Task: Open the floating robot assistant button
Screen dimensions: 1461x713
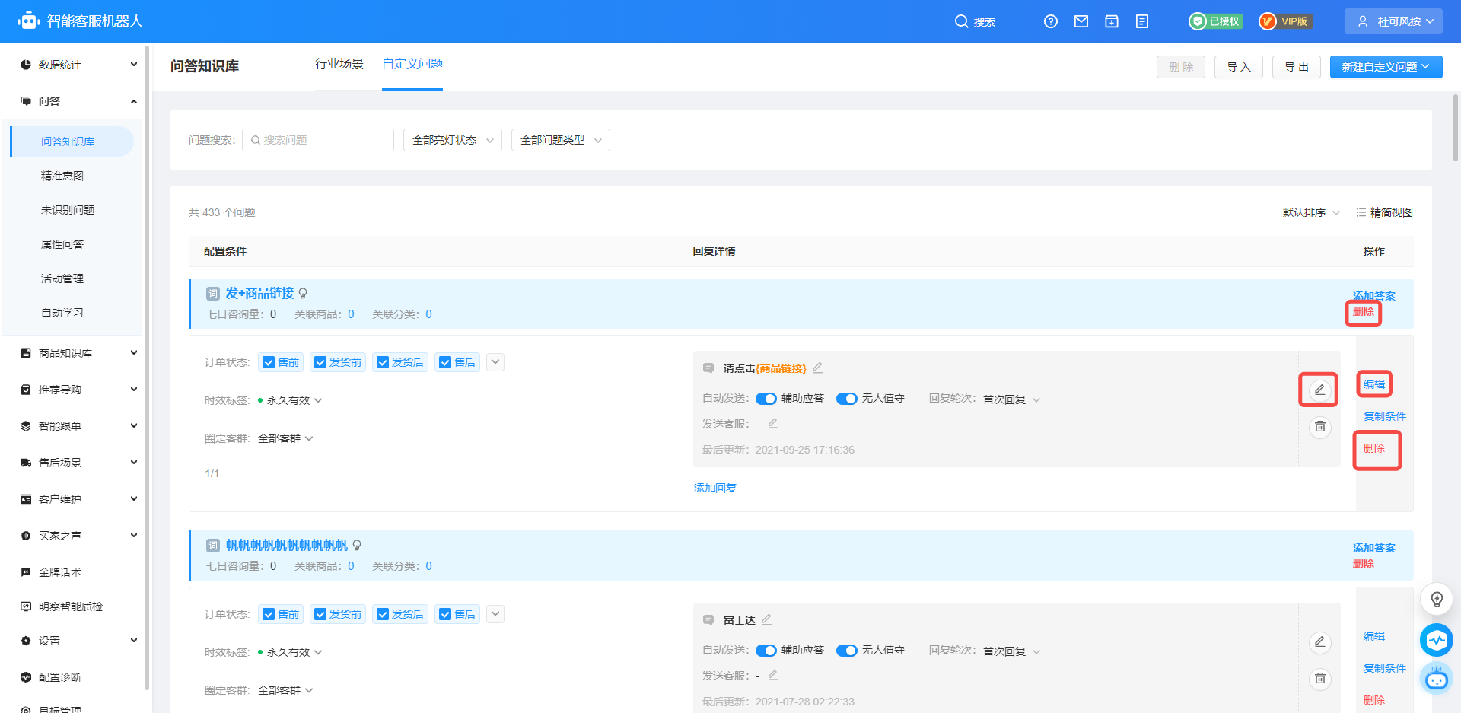Action: pos(1437,678)
